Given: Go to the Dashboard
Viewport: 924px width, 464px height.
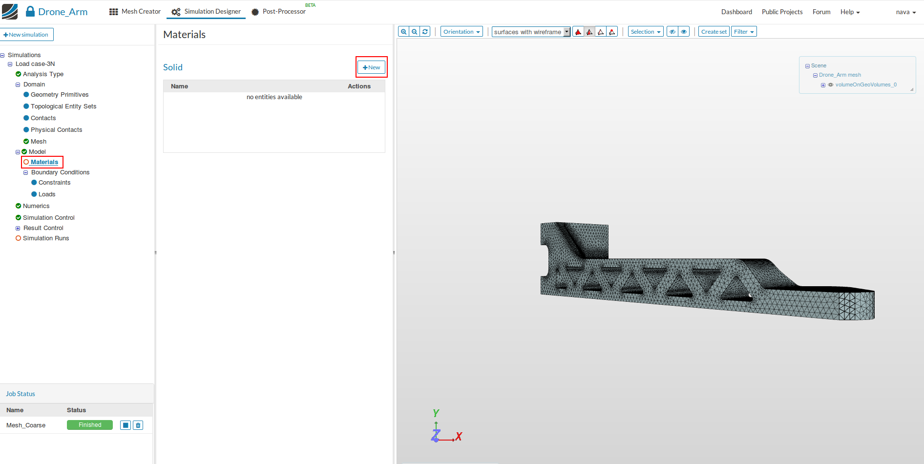Looking at the screenshot, I should tap(736, 12).
